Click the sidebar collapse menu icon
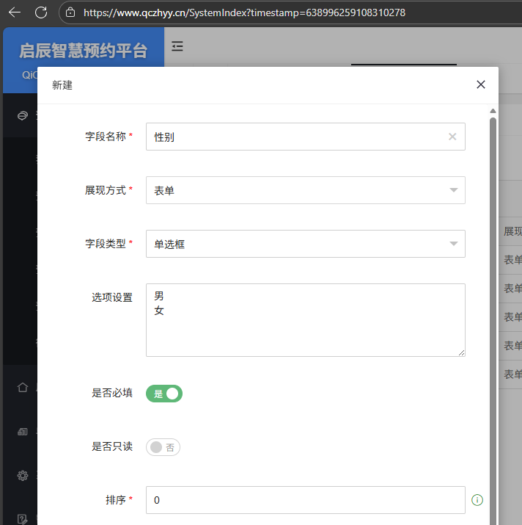Screen dimensions: 522x525 click(x=177, y=47)
